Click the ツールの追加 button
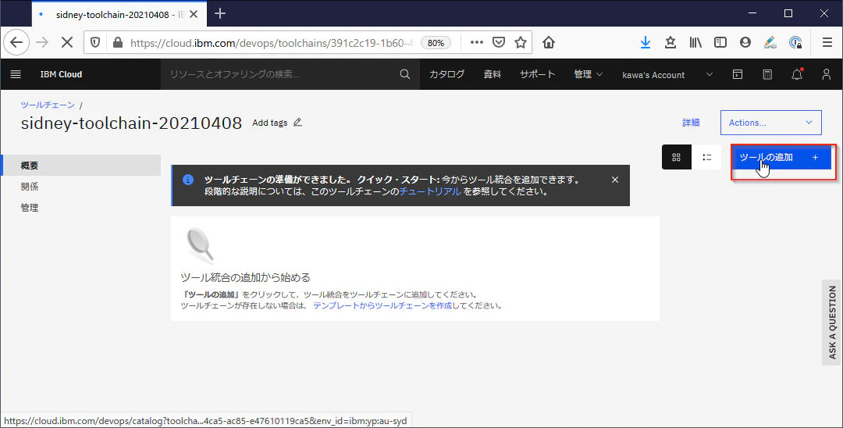The width and height of the screenshot is (843, 428). click(781, 158)
